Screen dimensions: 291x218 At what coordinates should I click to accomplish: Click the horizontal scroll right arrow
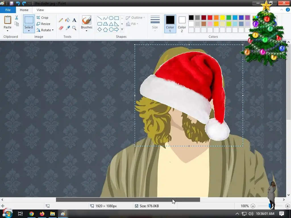pyautogui.click(x=284, y=200)
